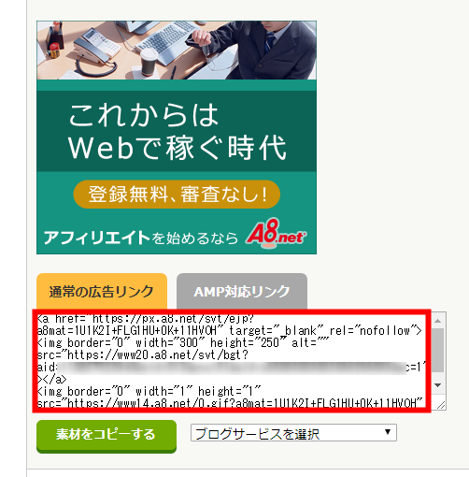
Task: Click the scrollbar up arrow of code box
Action: pos(438,321)
